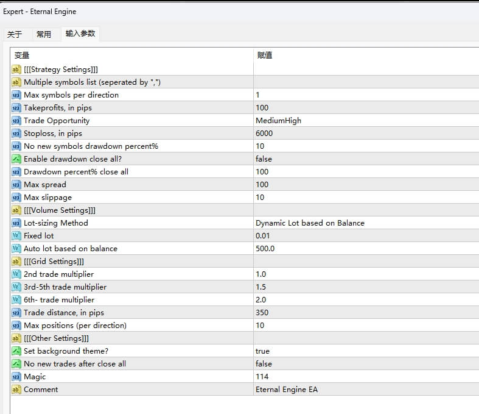Select the Max spread variable name

45,185
